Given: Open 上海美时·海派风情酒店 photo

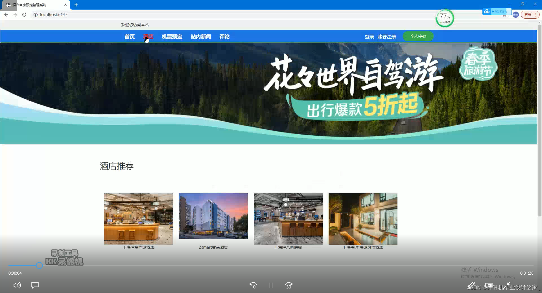Looking at the screenshot, I should click(x=363, y=219).
